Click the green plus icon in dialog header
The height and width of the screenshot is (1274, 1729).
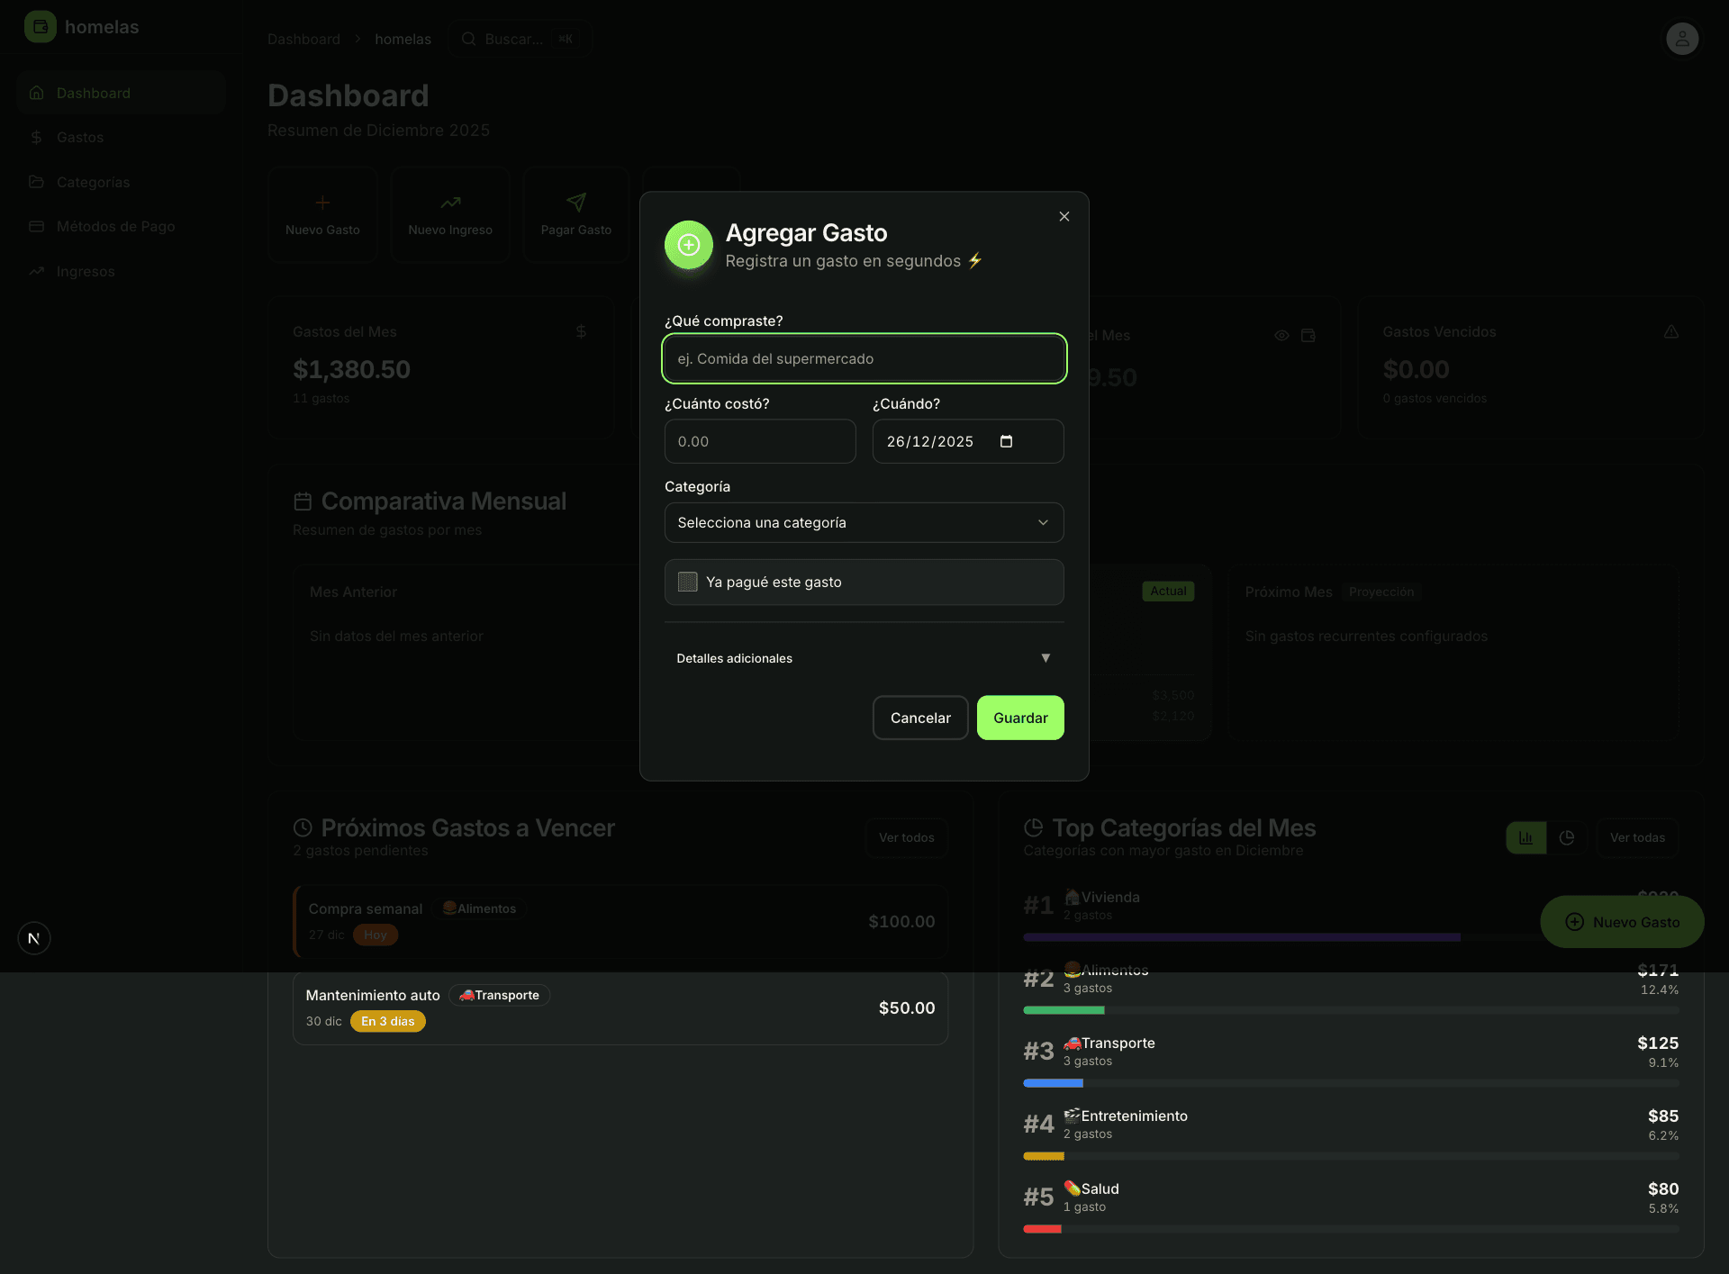[x=688, y=245]
